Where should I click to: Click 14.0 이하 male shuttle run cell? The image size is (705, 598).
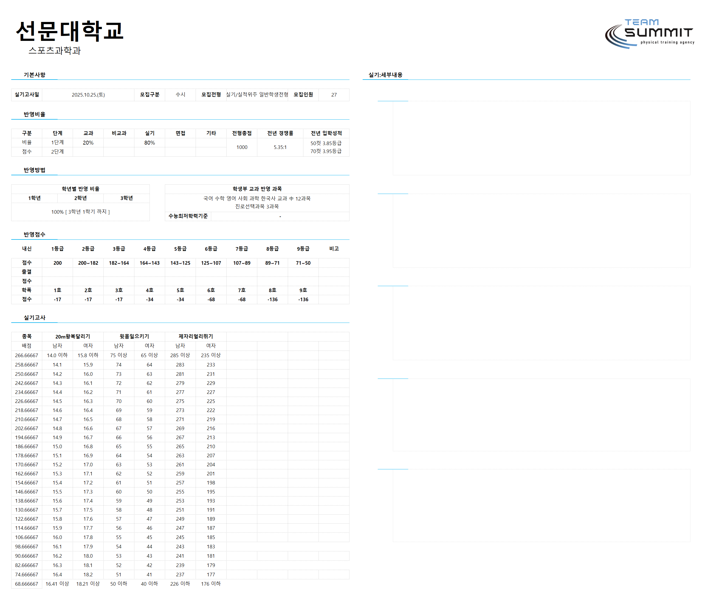(x=57, y=355)
